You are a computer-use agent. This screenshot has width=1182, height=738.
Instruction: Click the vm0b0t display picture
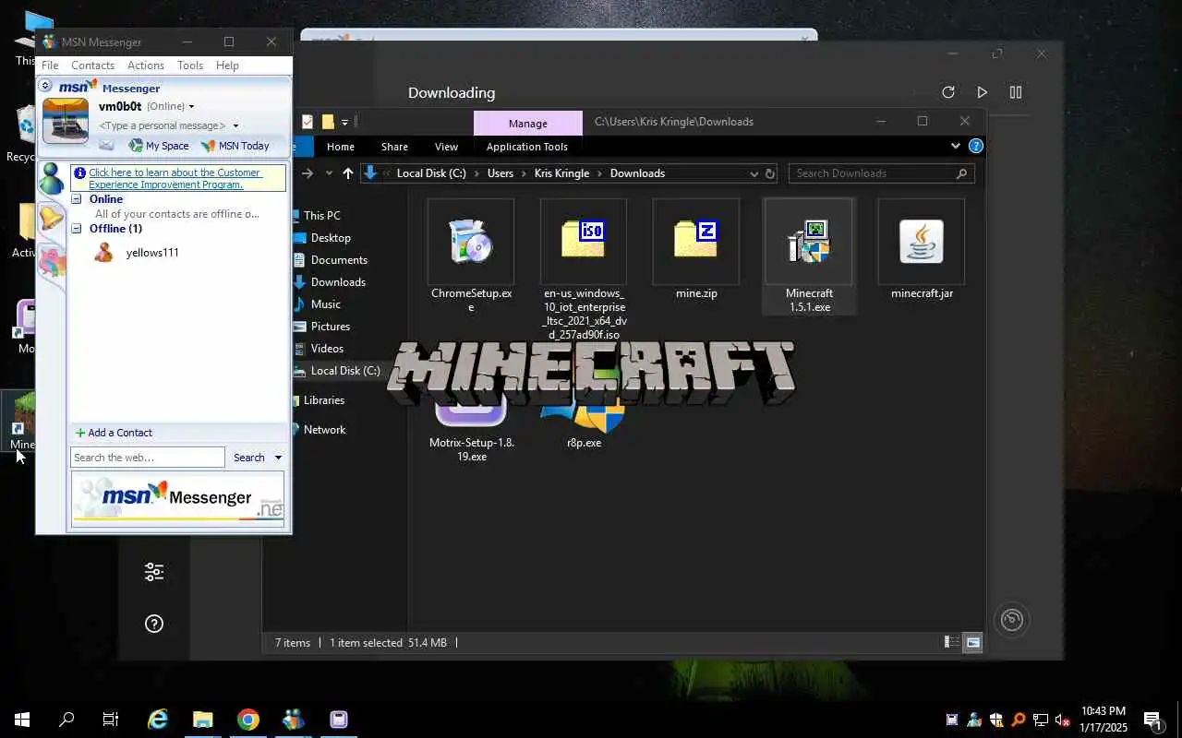(x=66, y=121)
